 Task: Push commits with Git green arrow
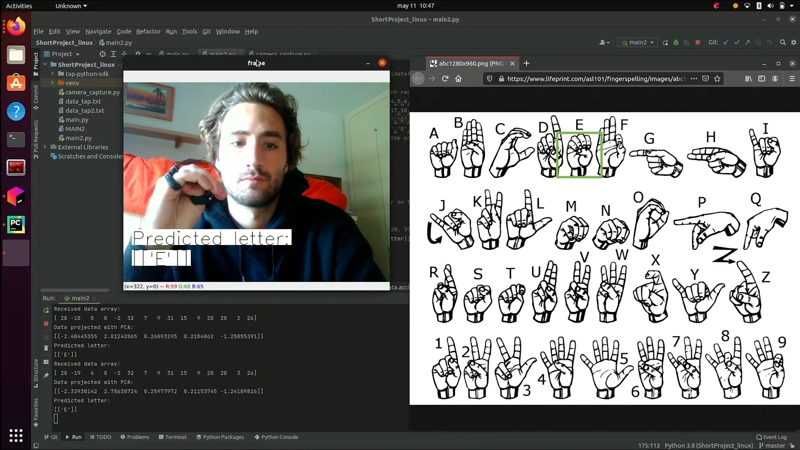coord(747,42)
